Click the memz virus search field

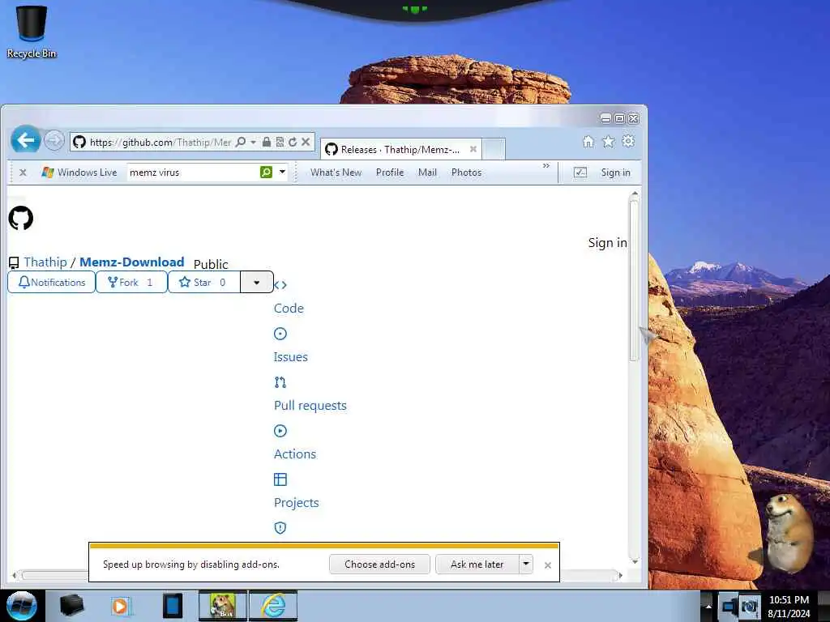tap(193, 173)
